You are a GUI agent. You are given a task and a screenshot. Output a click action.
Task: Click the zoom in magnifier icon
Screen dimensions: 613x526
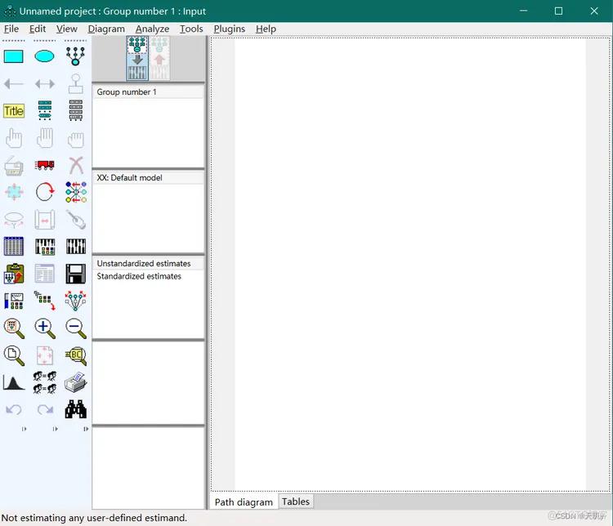pos(45,328)
